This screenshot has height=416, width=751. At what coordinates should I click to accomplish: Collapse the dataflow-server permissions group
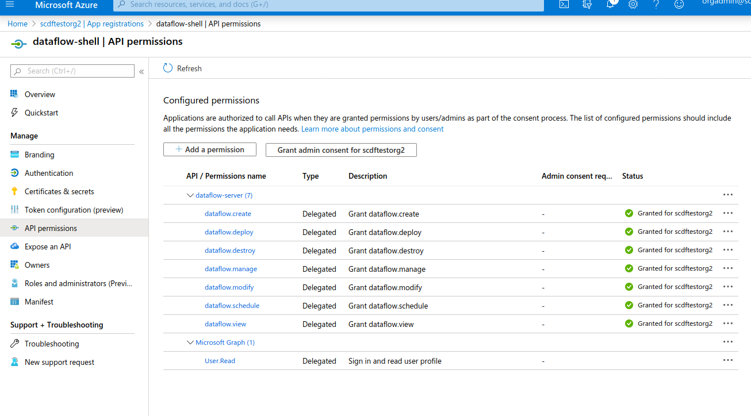[x=190, y=195]
